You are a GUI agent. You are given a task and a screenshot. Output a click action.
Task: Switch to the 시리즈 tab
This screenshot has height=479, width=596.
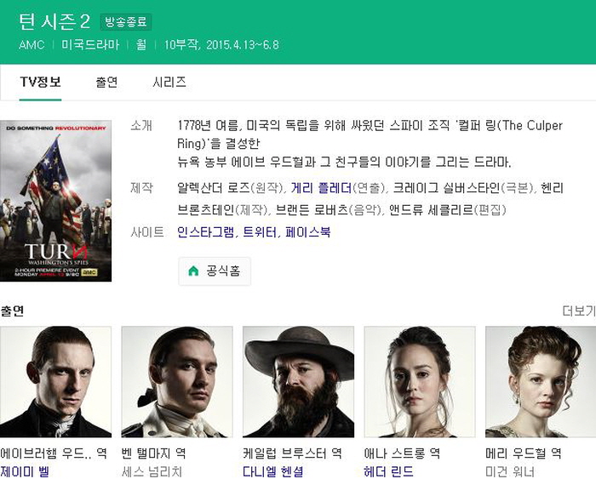point(169,82)
